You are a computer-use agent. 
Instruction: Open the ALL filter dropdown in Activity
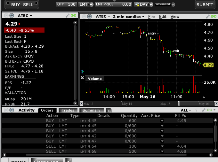tap(185, 110)
